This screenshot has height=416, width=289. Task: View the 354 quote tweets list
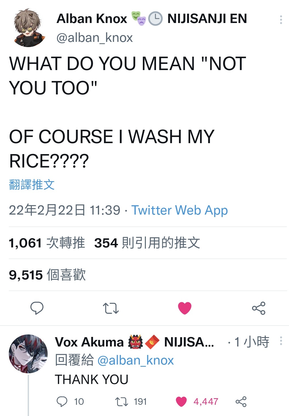coord(147,243)
